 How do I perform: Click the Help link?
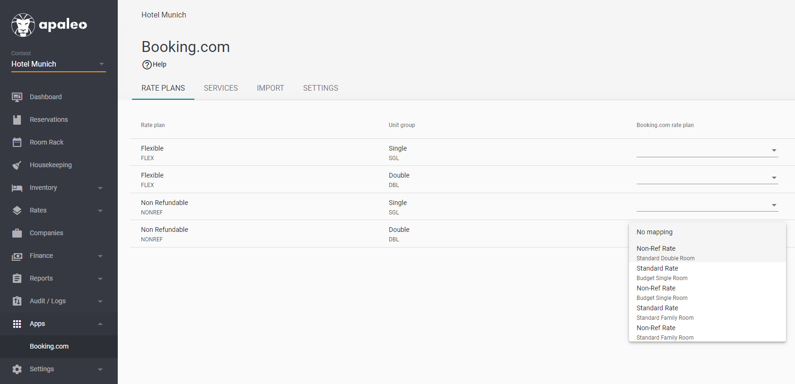tap(159, 64)
